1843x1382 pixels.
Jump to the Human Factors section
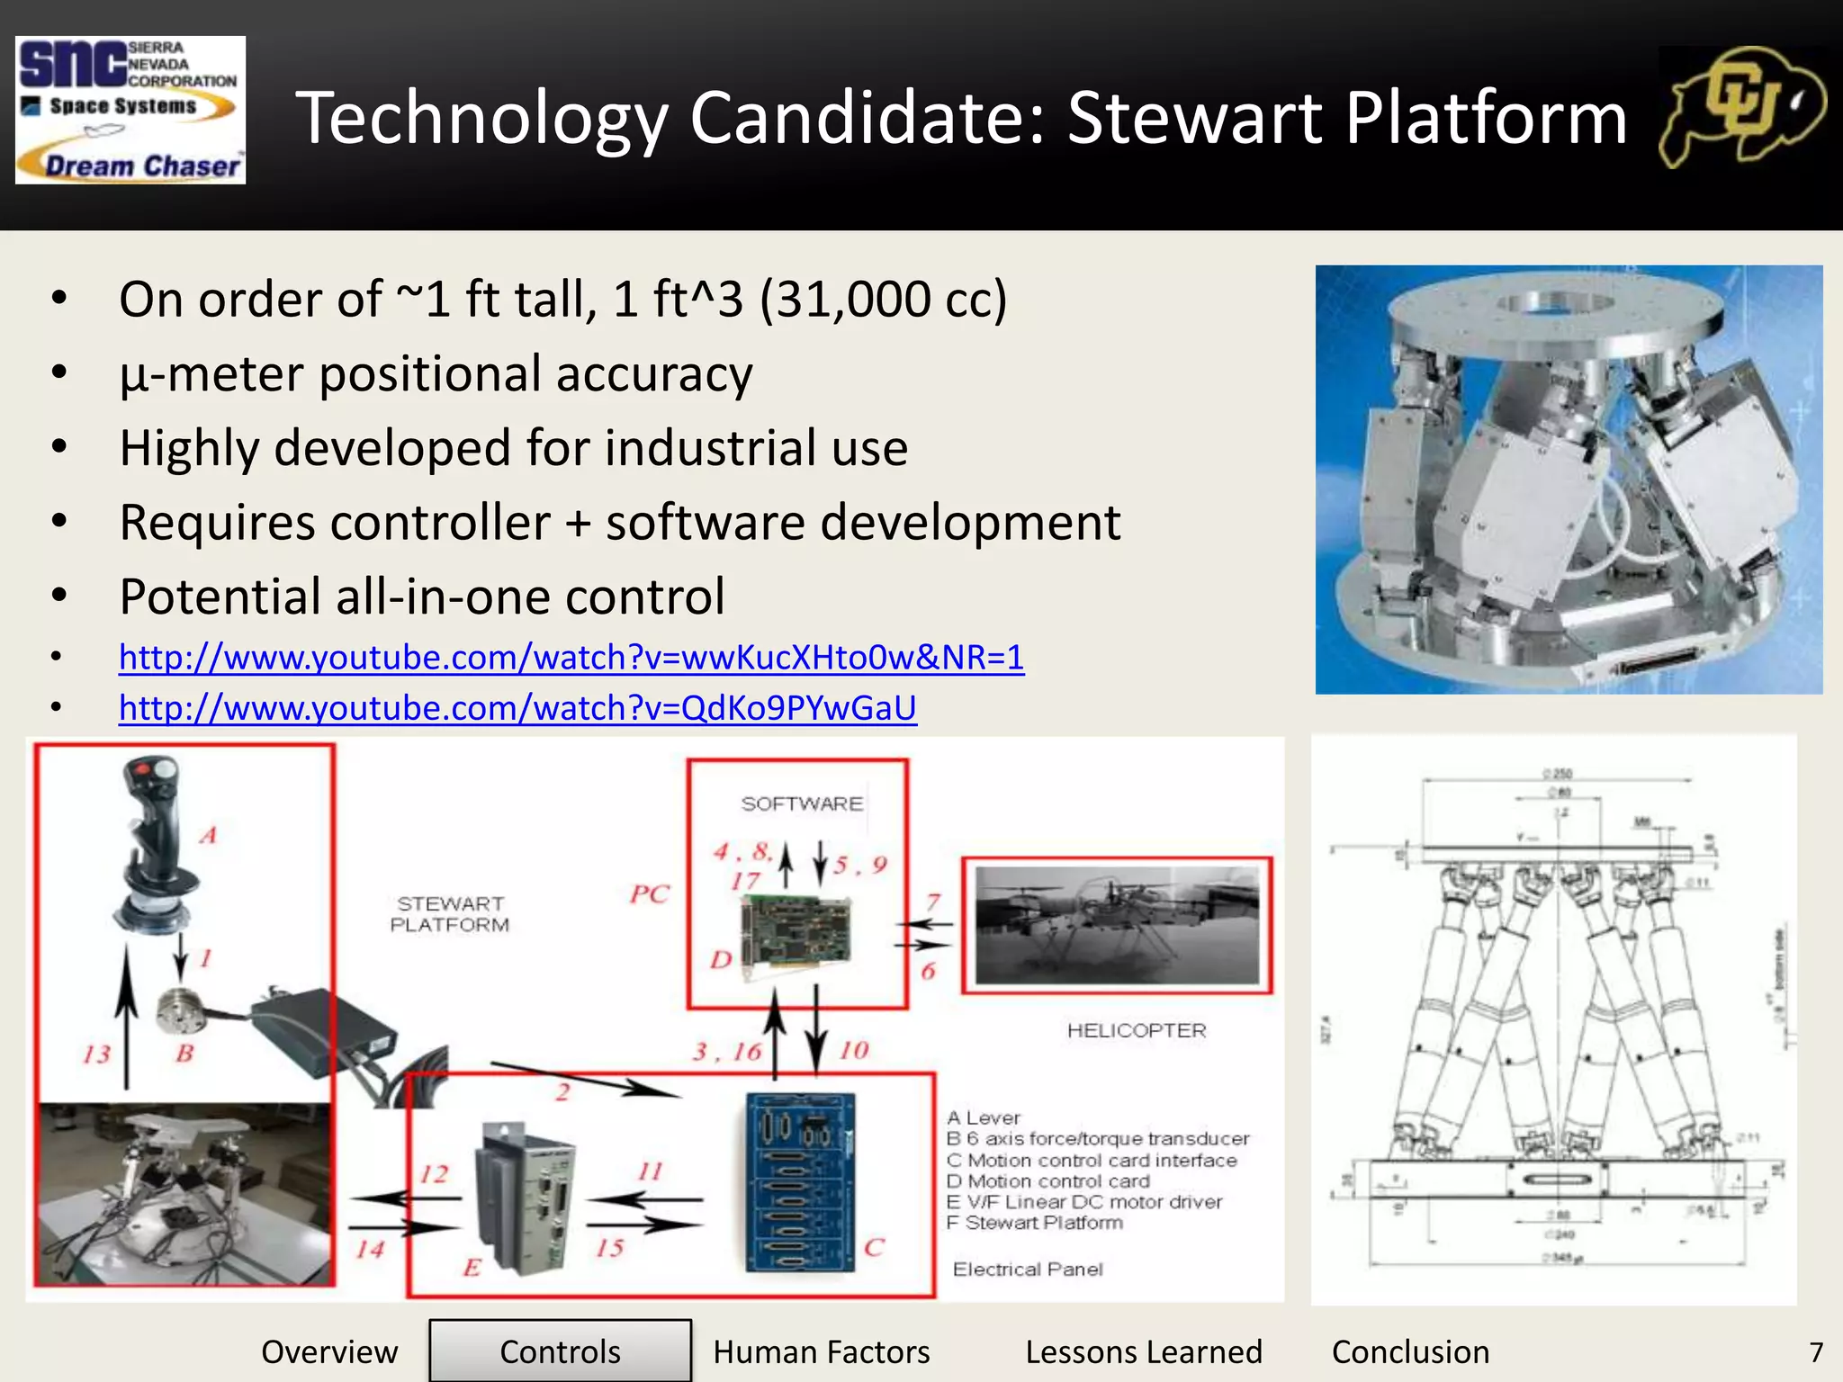coord(821,1351)
